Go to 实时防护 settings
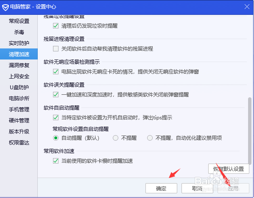The height and width of the screenshot is (198, 254). coord(19,43)
